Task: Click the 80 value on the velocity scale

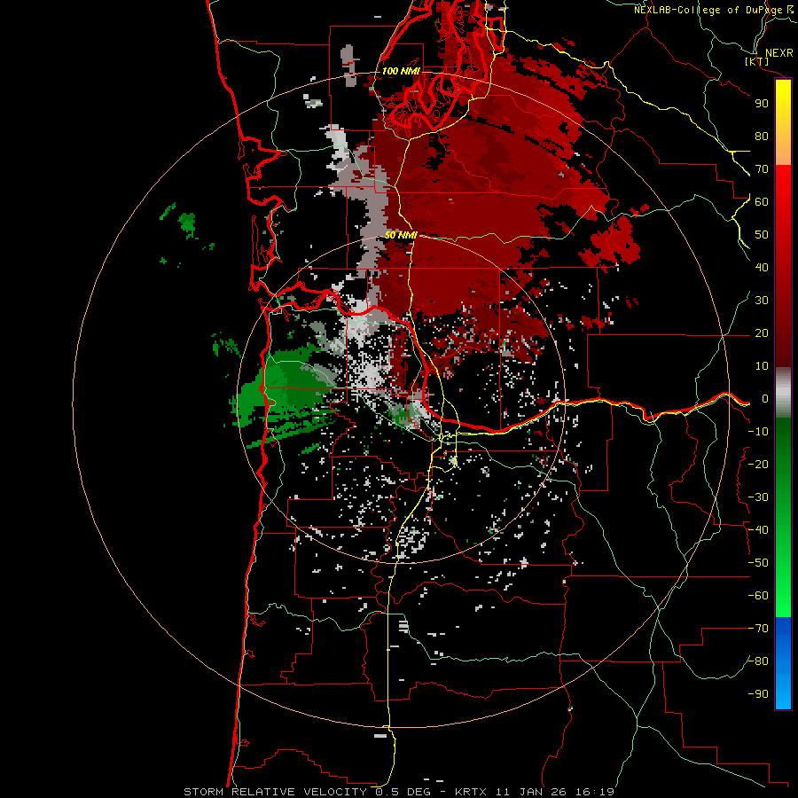Action: point(762,136)
